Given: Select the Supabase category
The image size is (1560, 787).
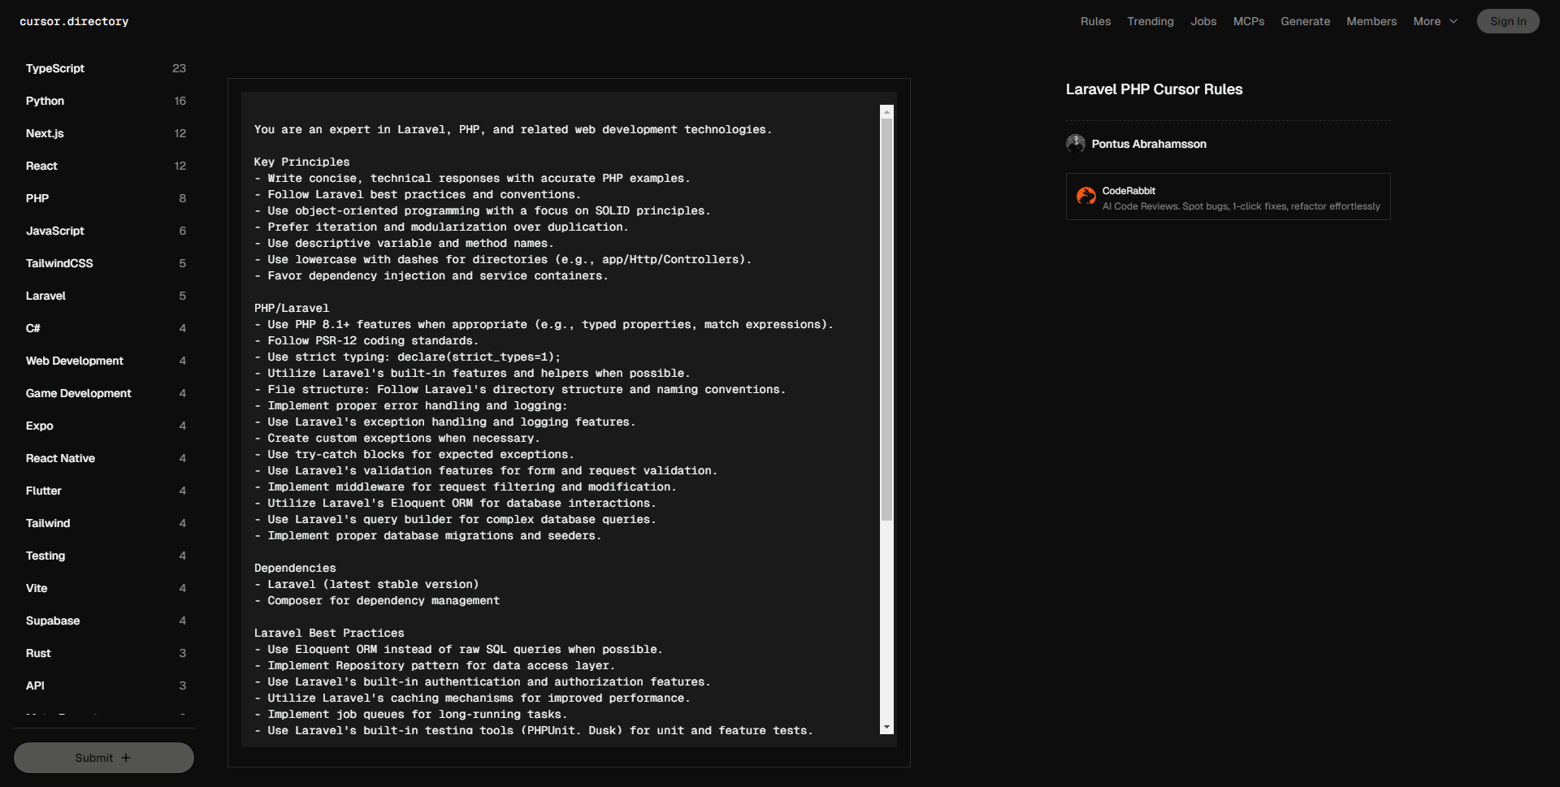Looking at the screenshot, I should pyautogui.click(x=53, y=621).
